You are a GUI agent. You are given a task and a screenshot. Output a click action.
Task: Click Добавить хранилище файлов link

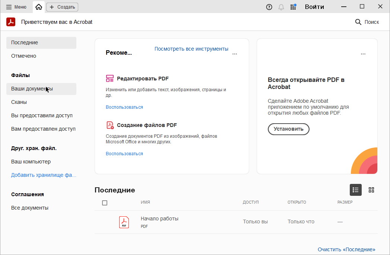(x=44, y=175)
